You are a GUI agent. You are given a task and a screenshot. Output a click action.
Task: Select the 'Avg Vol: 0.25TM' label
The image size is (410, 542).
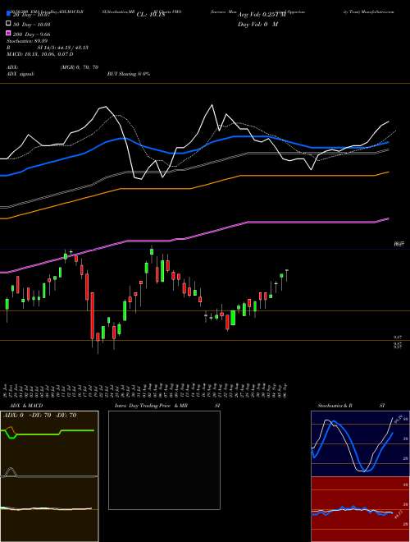tap(262, 15)
